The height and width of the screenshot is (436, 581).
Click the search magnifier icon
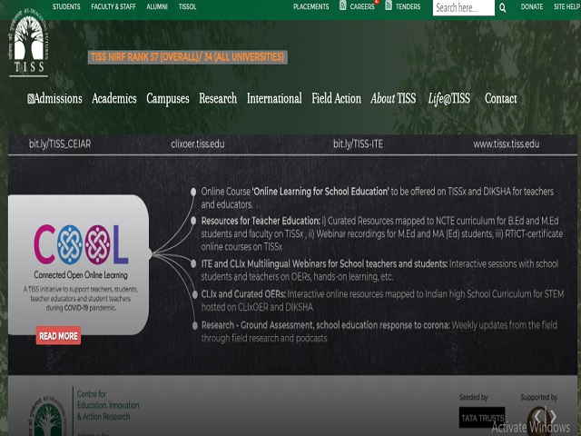[503, 7]
